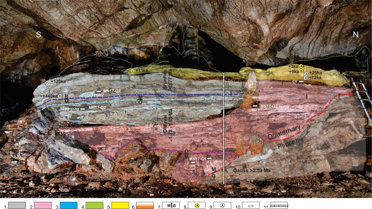The image size is (372, 209).
Task: Select the white circled B beside +72ka
Action: click(306, 78)
